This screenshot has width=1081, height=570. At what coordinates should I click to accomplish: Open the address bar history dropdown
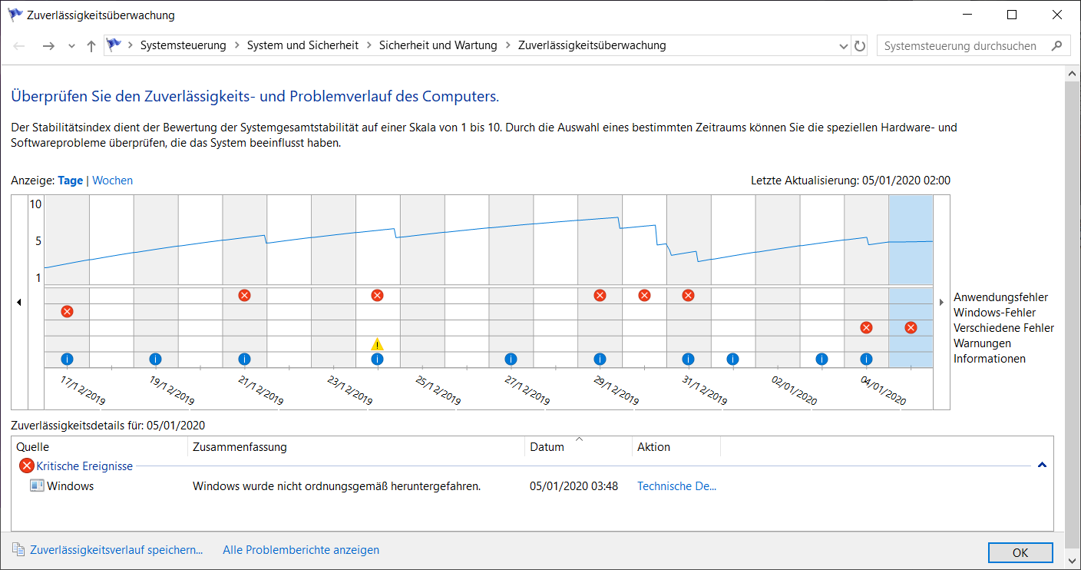844,46
